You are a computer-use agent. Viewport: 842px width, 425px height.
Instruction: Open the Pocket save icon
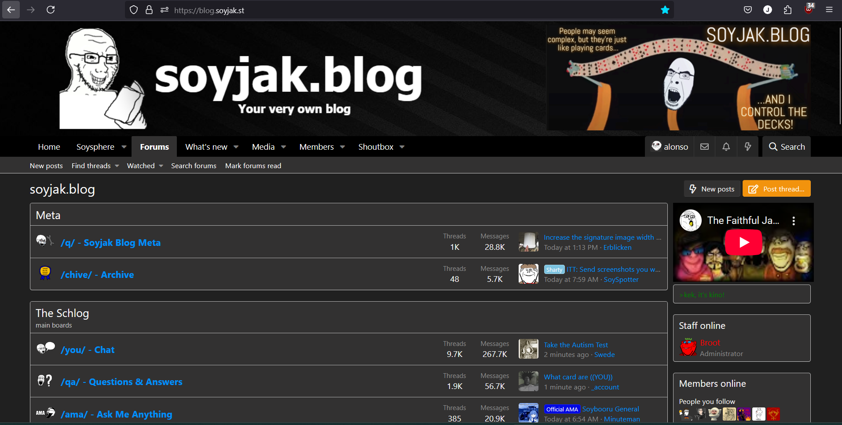[x=748, y=10]
